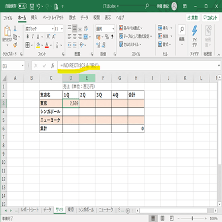
Task: Open the fill color dropdown arrow
Action: (42, 46)
